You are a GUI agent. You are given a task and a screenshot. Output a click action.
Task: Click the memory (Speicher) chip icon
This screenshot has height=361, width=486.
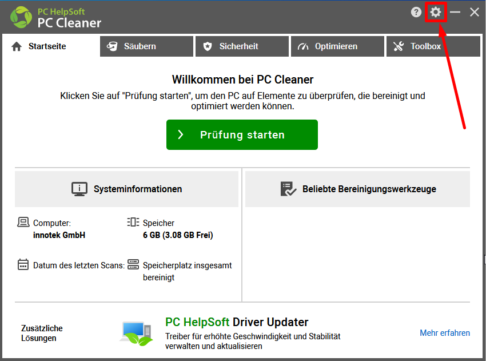[133, 223]
